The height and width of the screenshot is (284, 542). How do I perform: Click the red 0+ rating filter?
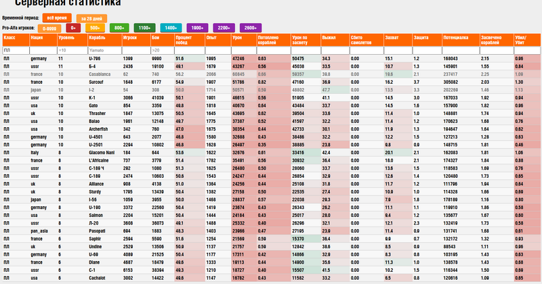(x=72, y=28)
